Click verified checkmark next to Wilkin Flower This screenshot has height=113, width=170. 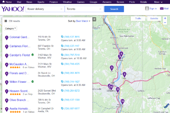coord(33,82)
